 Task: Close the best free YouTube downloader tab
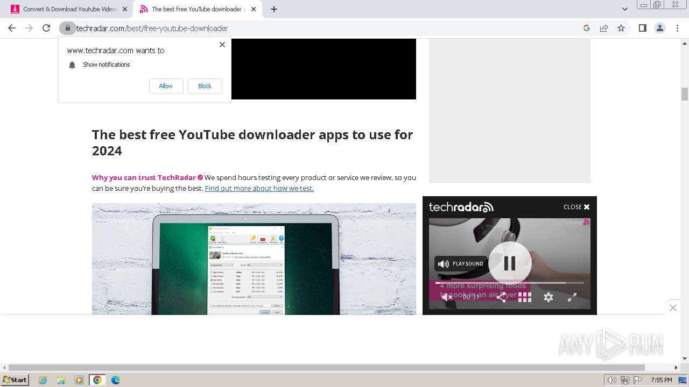(x=254, y=9)
